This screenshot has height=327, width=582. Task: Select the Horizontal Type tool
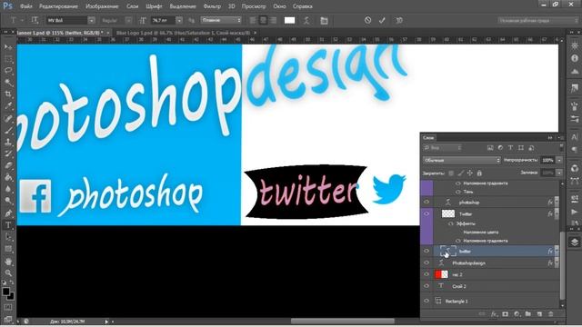[8, 225]
